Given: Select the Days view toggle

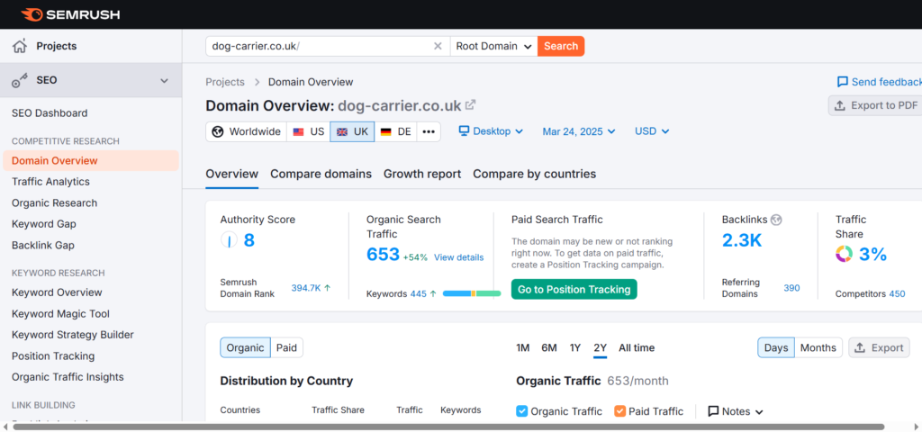Looking at the screenshot, I should 775,348.
